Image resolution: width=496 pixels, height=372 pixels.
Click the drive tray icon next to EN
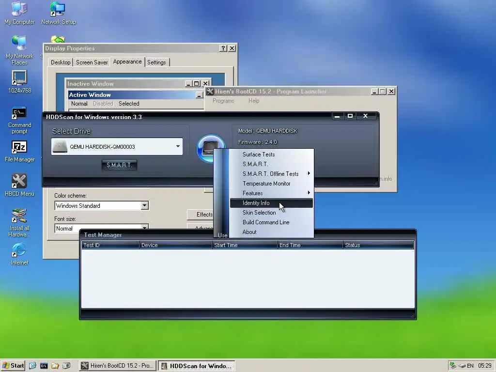tap(462, 366)
